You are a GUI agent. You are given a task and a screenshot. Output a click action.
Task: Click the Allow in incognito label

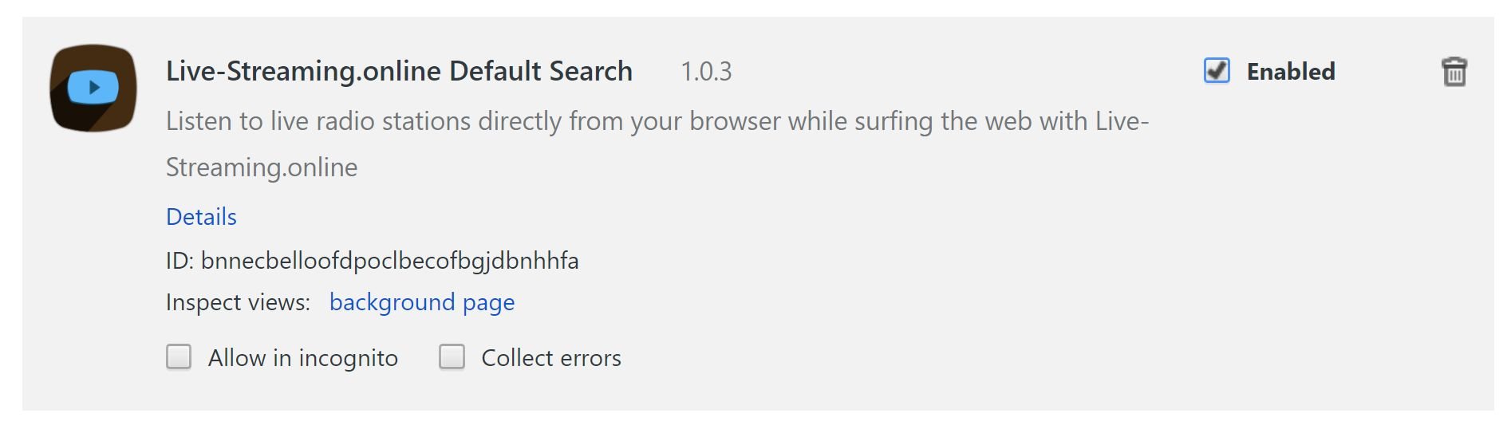pos(302,358)
